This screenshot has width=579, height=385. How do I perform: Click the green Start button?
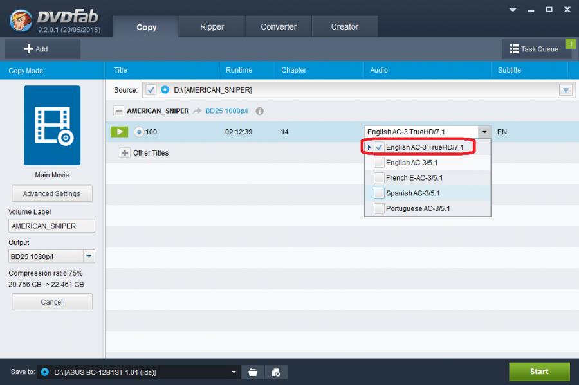click(x=539, y=372)
